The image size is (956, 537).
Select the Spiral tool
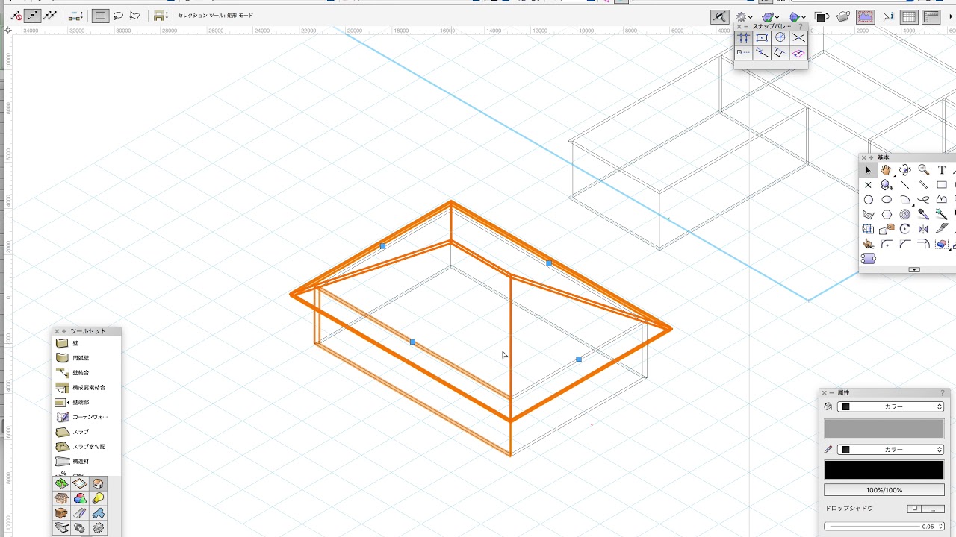[x=904, y=215]
